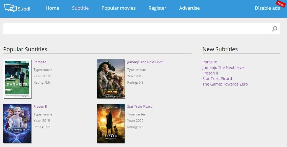The image size is (287, 147).
Task: Click the Frozen II title under Popular Subtitles
Action: [x=40, y=107]
